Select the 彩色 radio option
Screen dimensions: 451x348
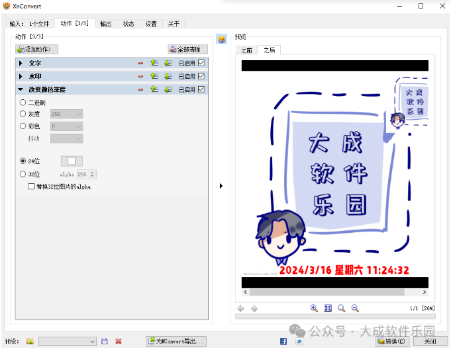click(x=23, y=126)
